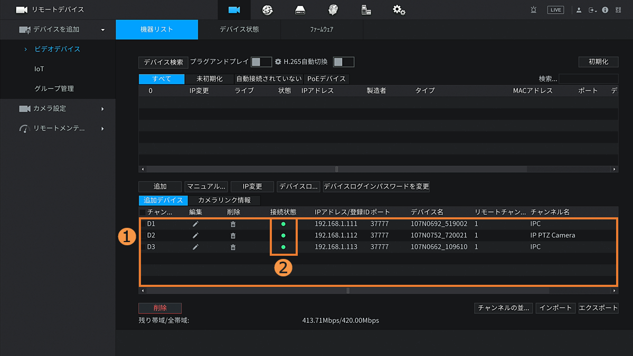Check the checkbox for channel D1
The image size is (633, 356).
143,224
